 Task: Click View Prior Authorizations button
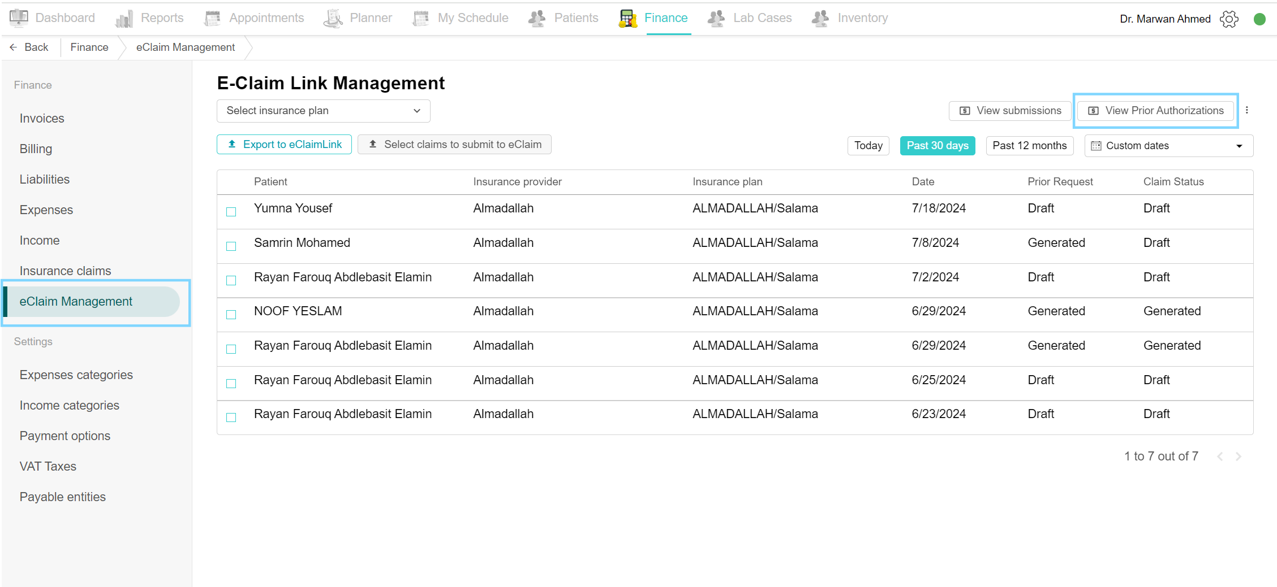[1156, 111]
